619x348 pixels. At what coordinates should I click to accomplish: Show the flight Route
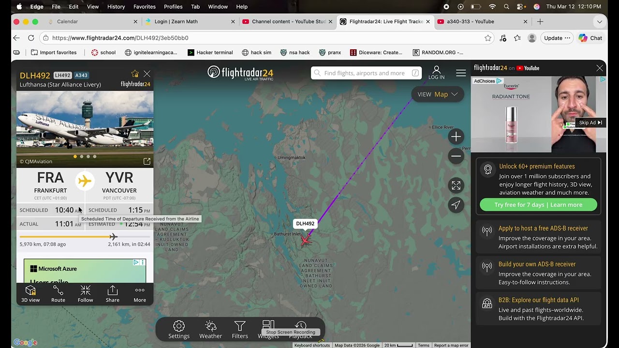click(58, 294)
